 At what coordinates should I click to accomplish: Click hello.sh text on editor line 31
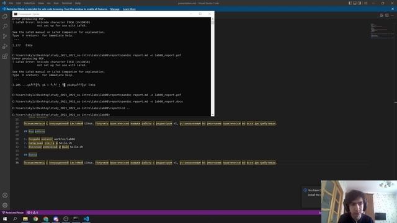tap(65, 143)
